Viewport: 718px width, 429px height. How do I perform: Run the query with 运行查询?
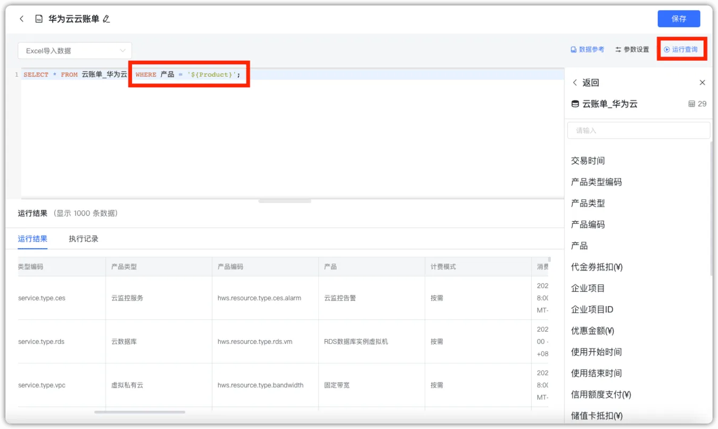pyautogui.click(x=681, y=49)
